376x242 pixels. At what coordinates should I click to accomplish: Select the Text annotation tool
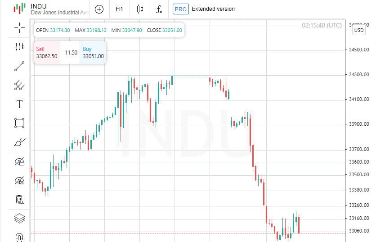coord(19,105)
